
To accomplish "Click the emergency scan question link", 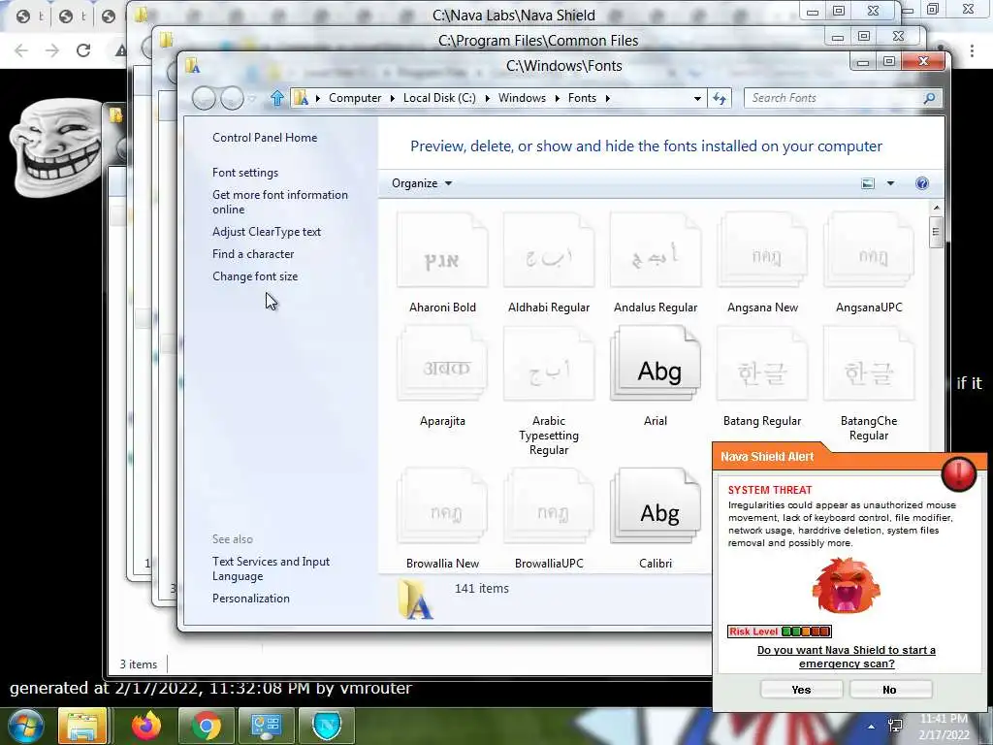I will (x=846, y=657).
